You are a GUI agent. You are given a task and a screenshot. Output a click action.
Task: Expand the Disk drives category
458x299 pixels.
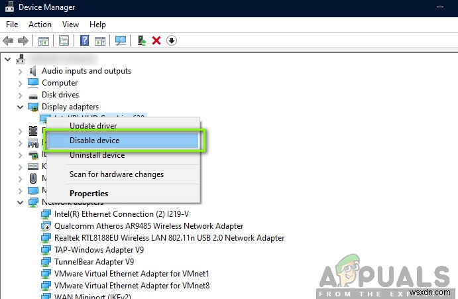coord(20,95)
